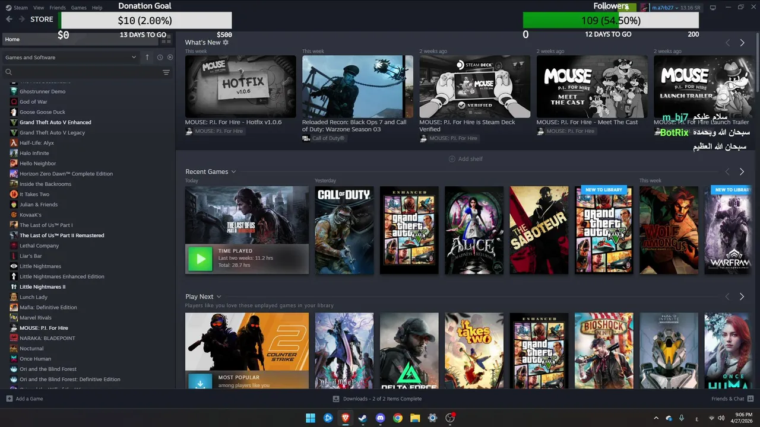
Task: Open the Downloads status icon
Action: 336,399
